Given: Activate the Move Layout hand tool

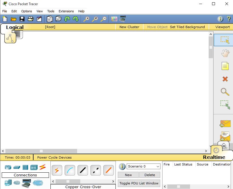Looking at the screenshot, I should click(225, 53).
